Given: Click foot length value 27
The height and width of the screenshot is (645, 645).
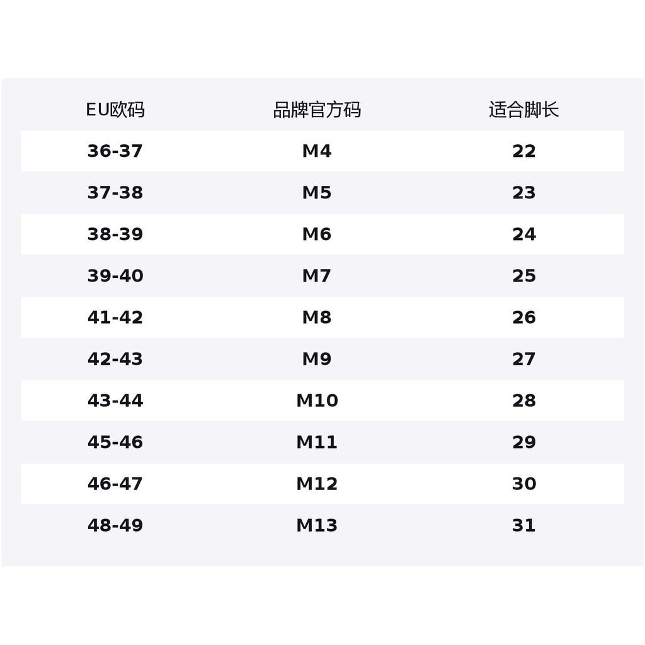Looking at the screenshot, I should [x=523, y=358].
